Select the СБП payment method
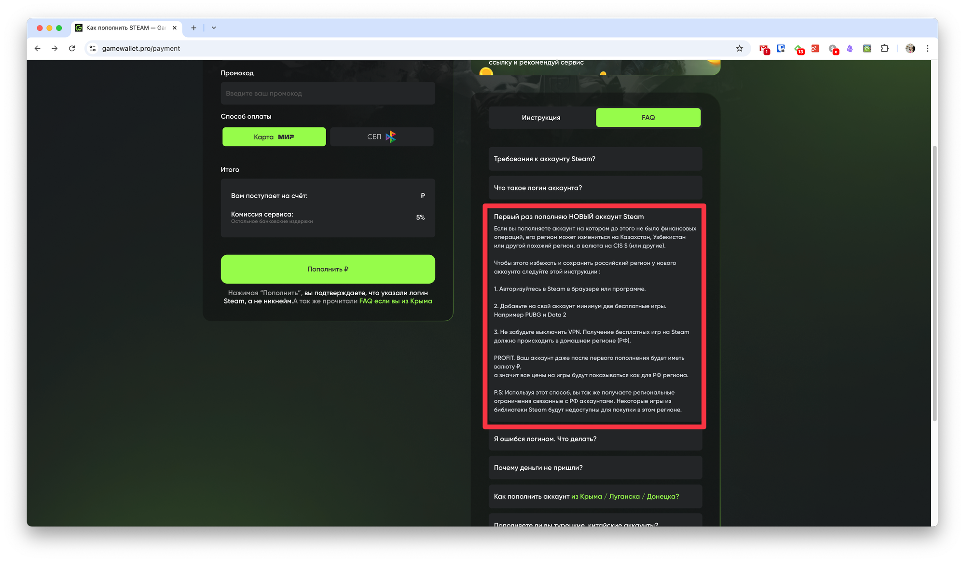The image size is (965, 562). click(382, 137)
